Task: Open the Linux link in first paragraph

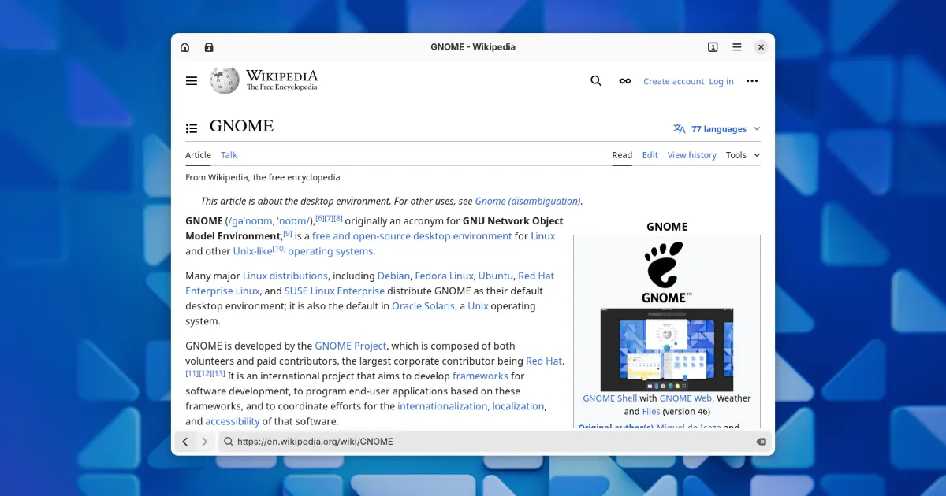Action: tap(542, 236)
